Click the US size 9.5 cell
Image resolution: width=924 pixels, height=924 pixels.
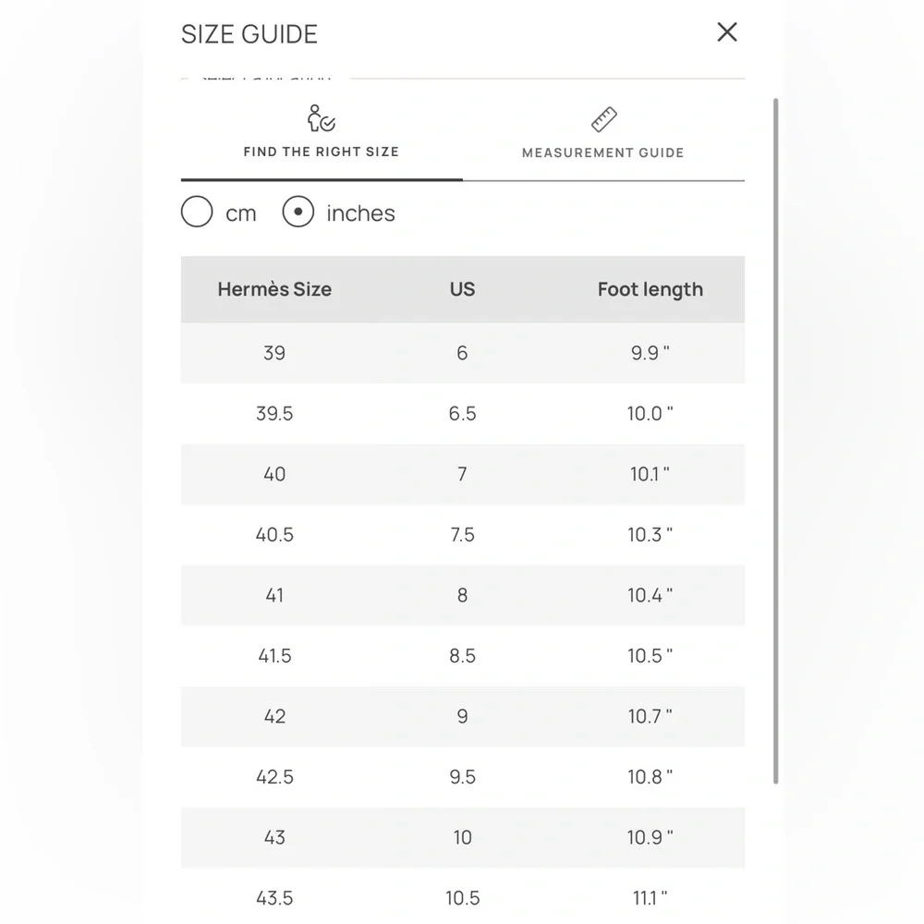[x=463, y=777]
